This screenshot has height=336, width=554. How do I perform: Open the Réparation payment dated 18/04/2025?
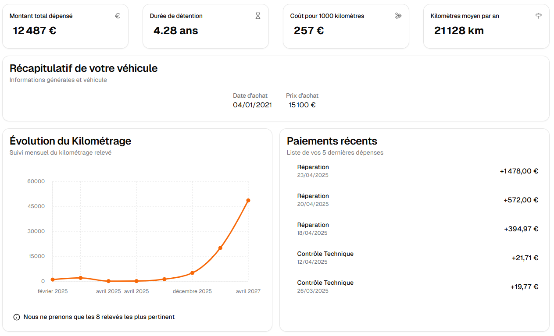(313, 229)
